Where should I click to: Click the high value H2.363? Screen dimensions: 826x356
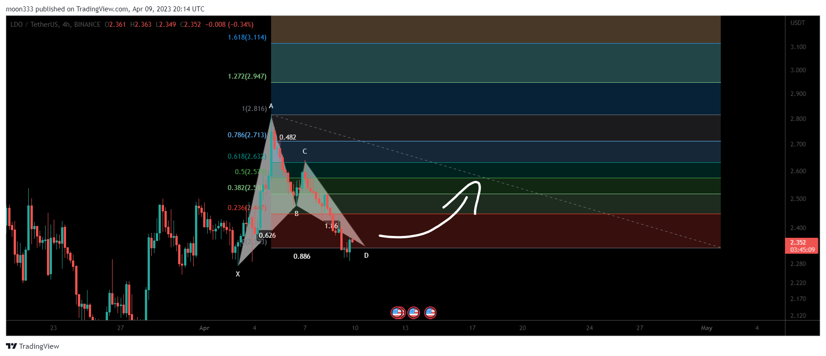[141, 25]
